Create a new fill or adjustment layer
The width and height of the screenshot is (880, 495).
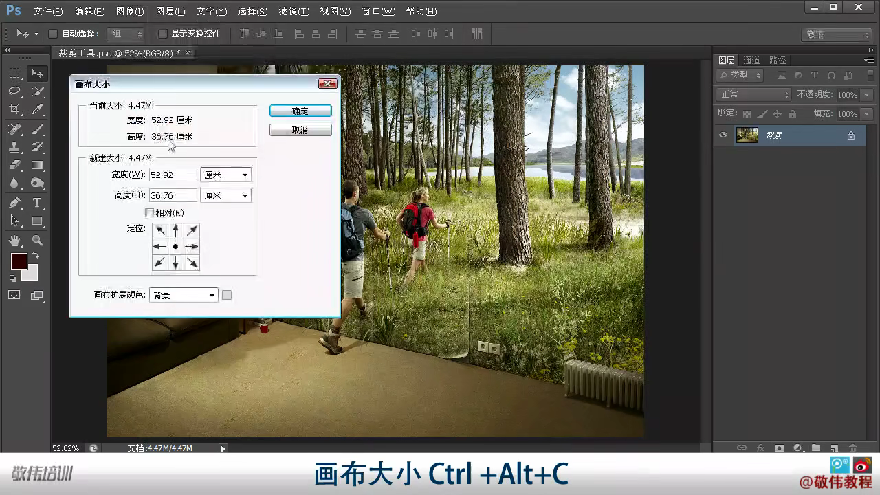tap(797, 448)
